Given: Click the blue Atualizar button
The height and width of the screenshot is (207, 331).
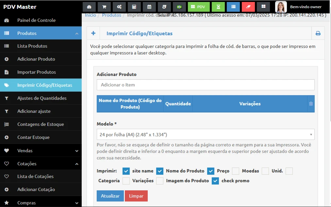Looking at the screenshot, I should (x=110, y=196).
